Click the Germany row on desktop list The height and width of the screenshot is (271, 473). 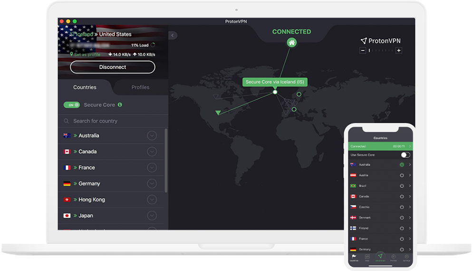tap(111, 184)
